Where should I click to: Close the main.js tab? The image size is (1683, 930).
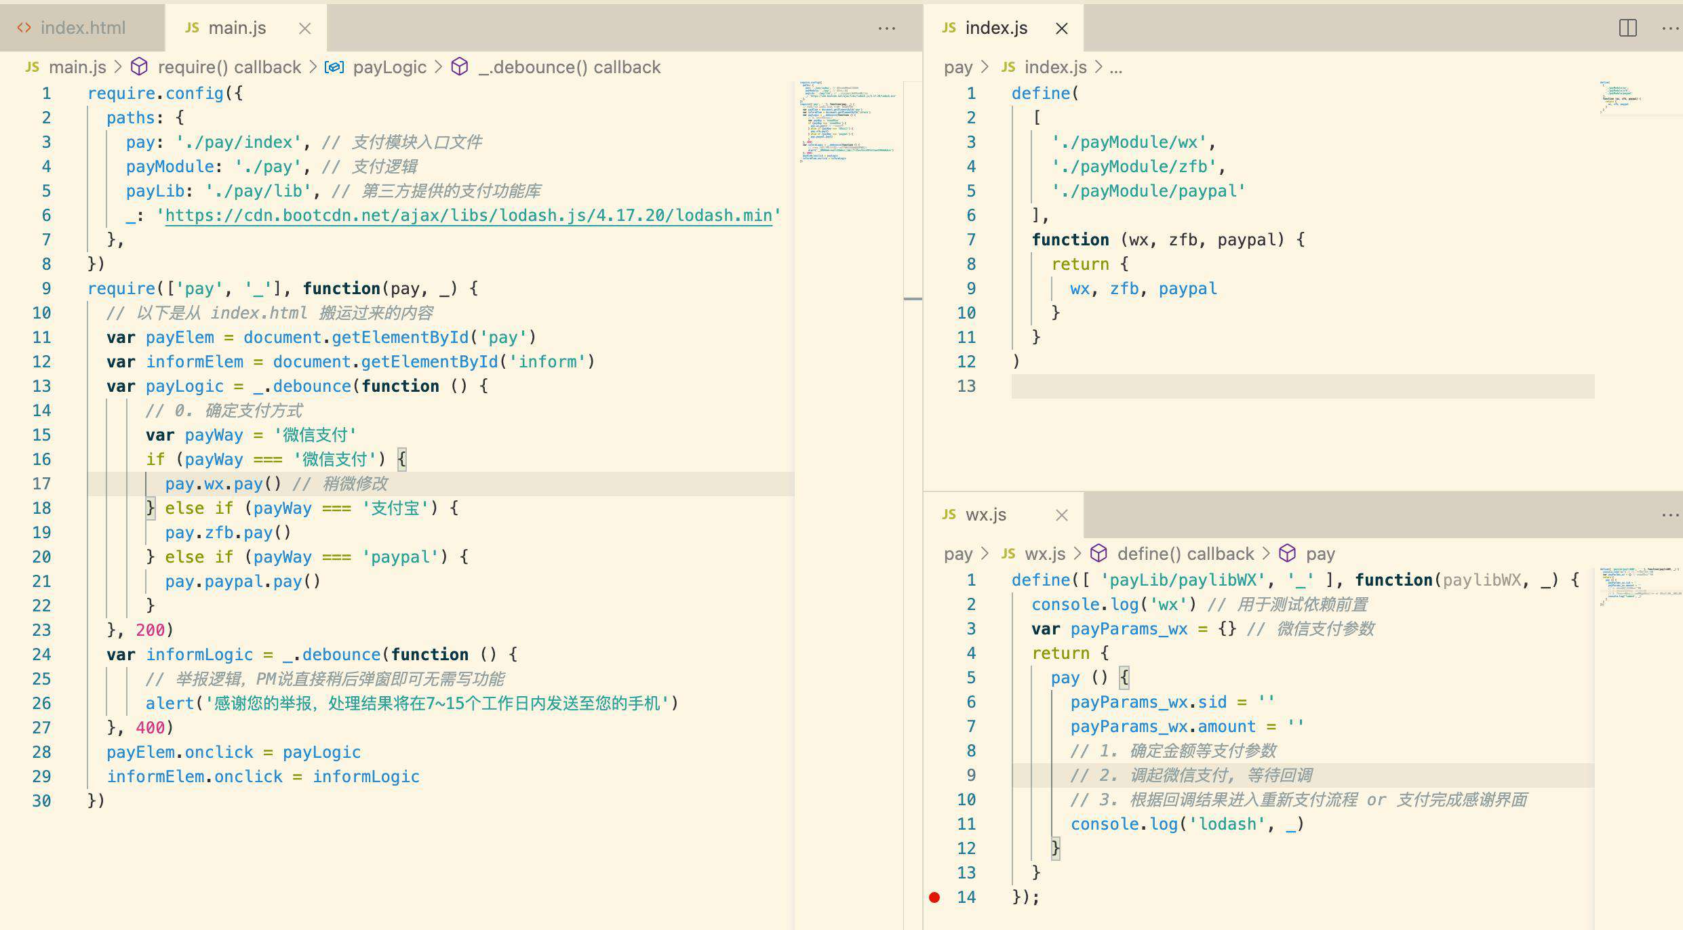(305, 28)
